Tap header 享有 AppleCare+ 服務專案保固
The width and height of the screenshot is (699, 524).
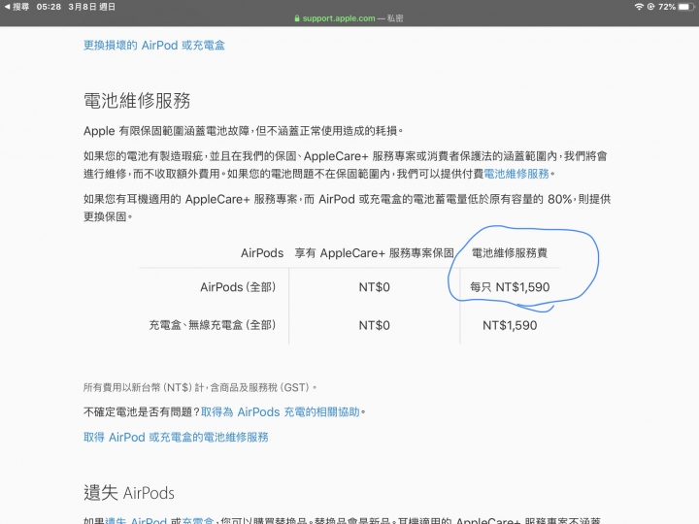click(374, 253)
